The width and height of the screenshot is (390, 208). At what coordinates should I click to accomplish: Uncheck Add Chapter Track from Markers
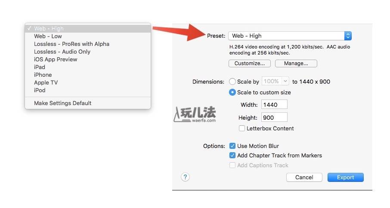click(x=232, y=155)
